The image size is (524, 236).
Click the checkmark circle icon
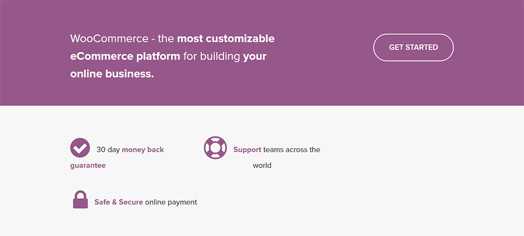pos(80,148)
